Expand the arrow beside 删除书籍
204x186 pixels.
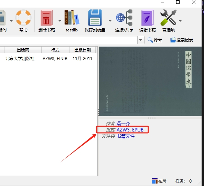click(60, 21)
